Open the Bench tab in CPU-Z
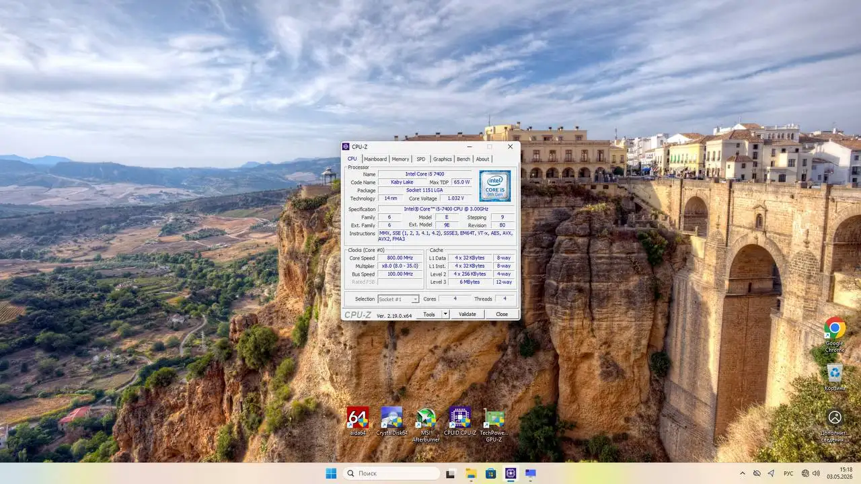The height and width of the screenshot is (484, 861). [x=463, y=159]
